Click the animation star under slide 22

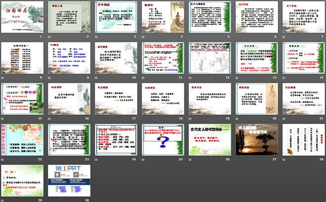[x=2, y=160]
